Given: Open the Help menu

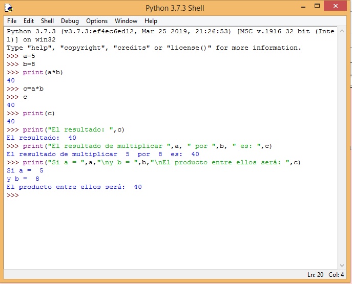Looking at the screenshot, I should point(151,21).
